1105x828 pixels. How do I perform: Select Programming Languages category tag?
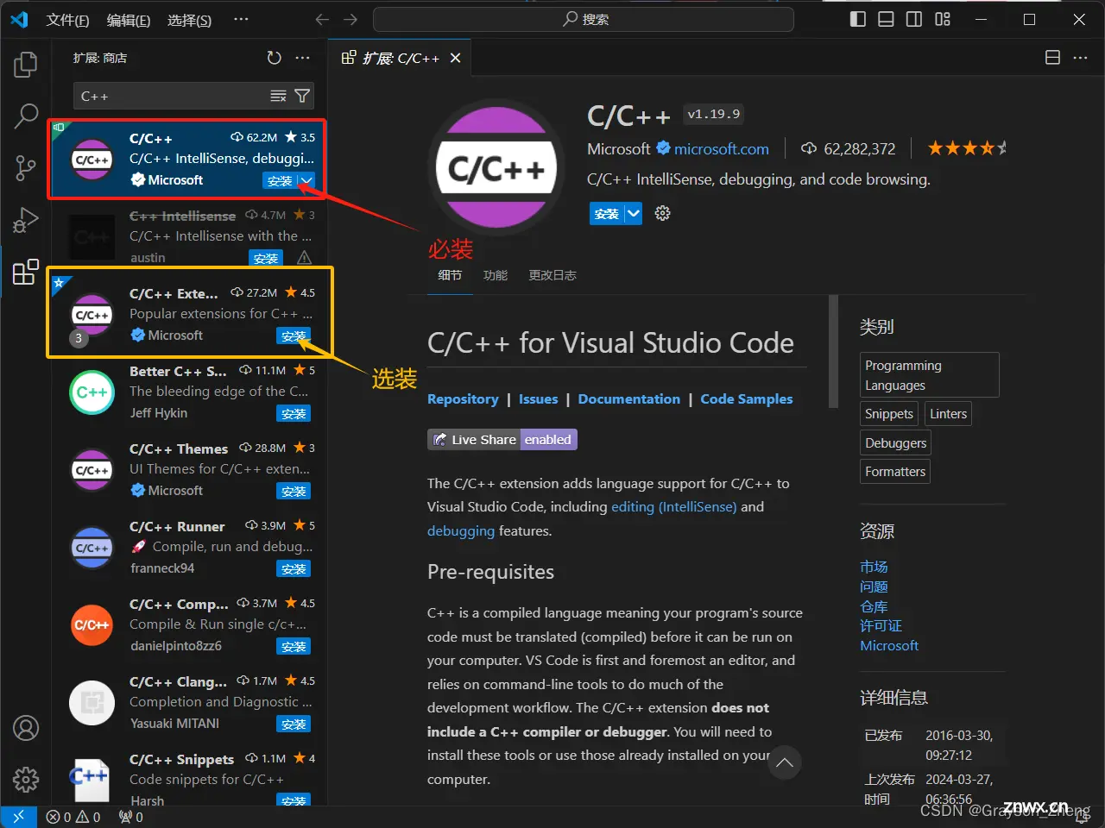(x=929, y=375)
